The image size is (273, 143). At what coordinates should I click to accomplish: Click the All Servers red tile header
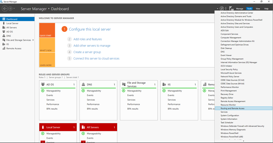[98, 127]
